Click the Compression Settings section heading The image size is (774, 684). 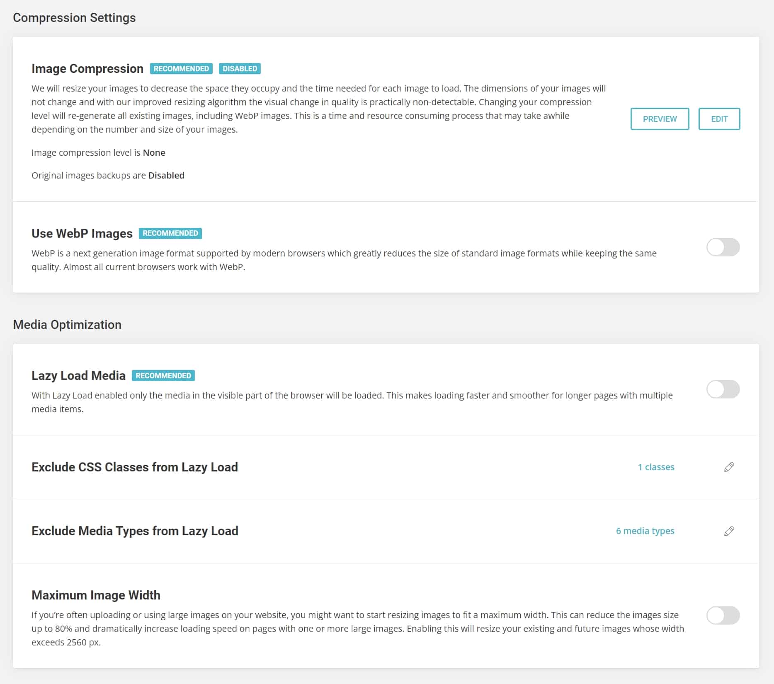tap(74, 18)
